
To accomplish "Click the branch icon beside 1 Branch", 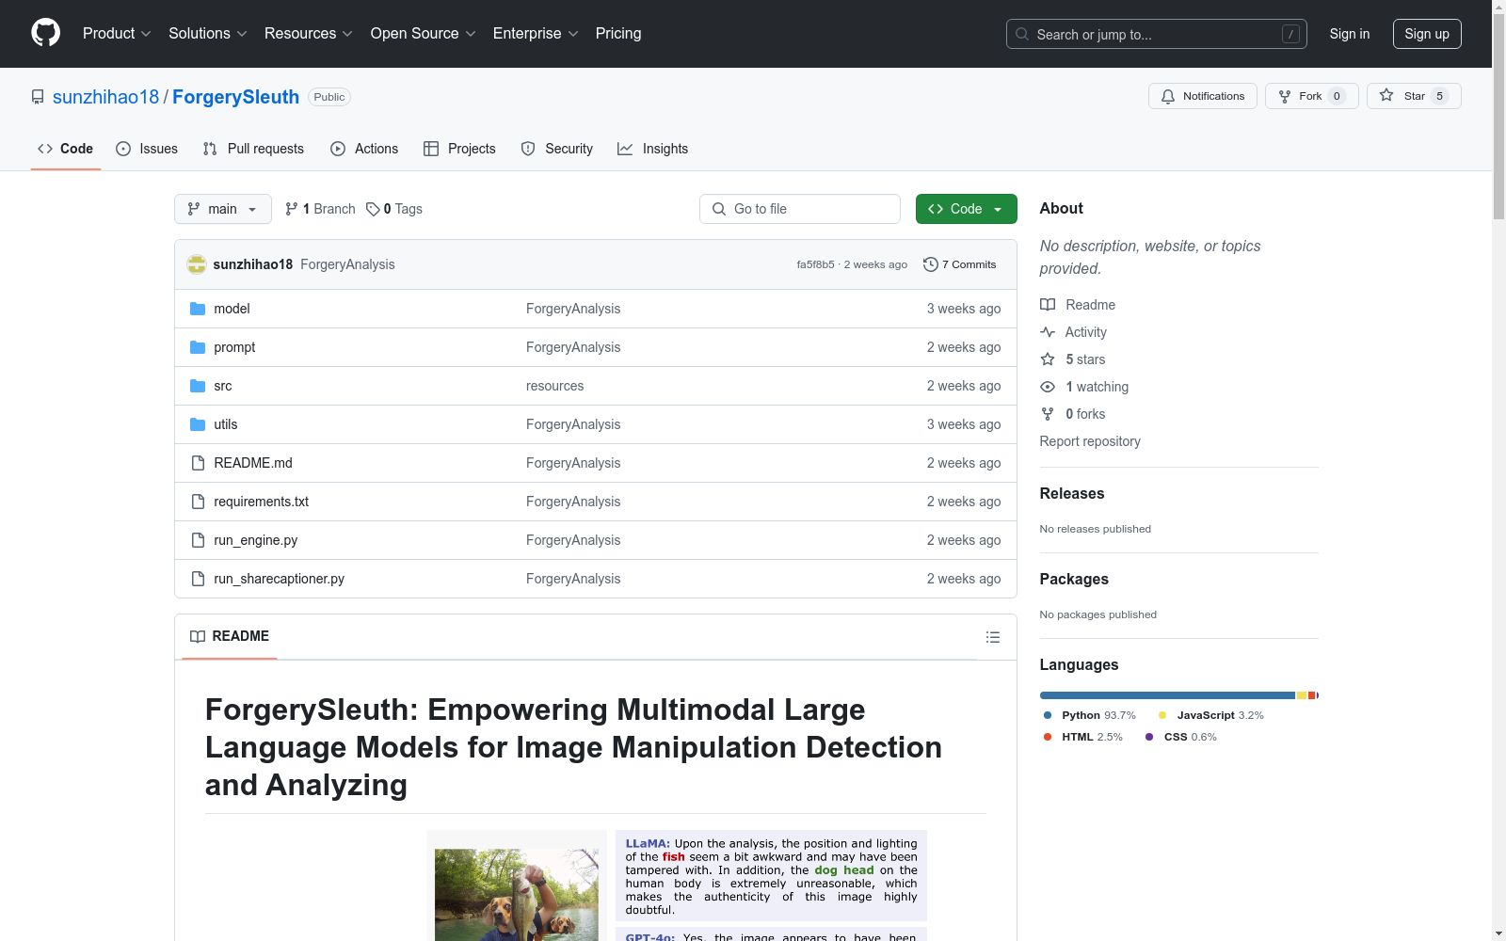I will click(292, 209).
